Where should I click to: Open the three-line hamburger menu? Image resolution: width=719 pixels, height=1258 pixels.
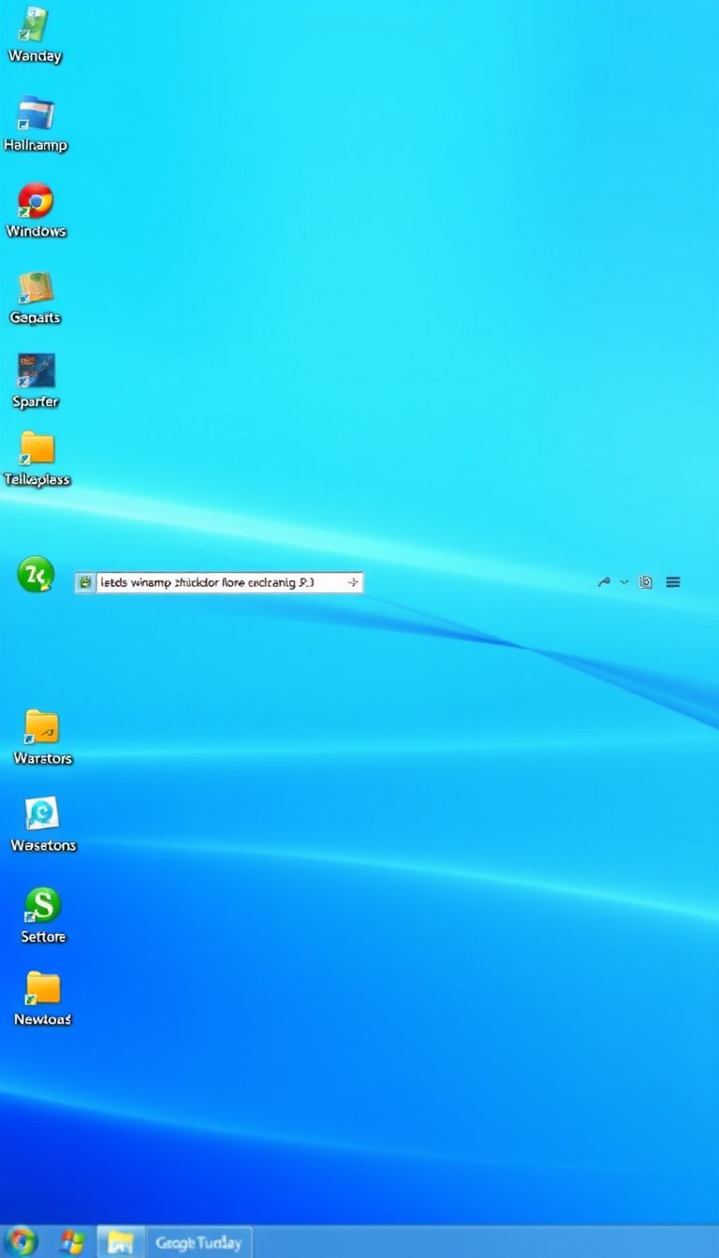pos(672,582)
